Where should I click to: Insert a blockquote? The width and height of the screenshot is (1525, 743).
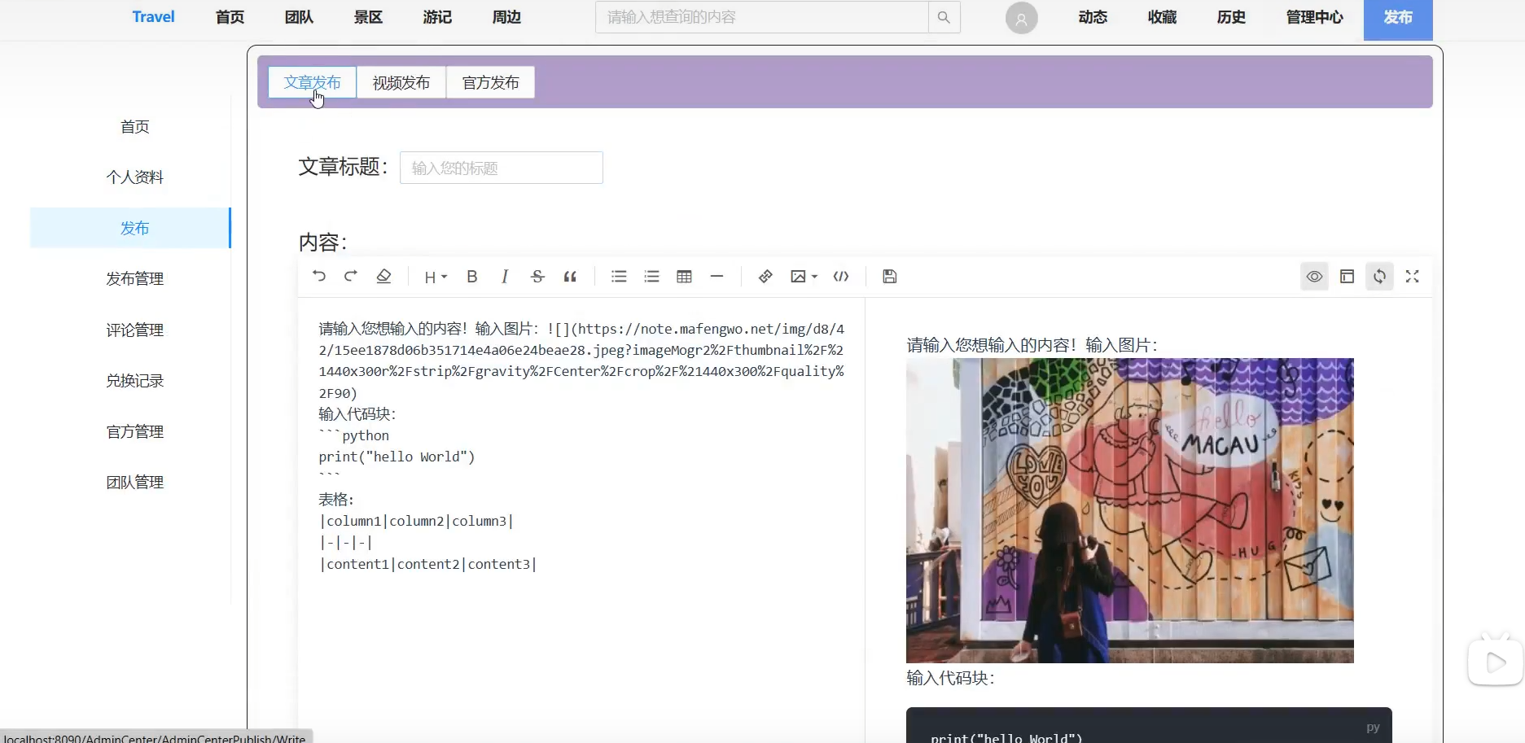click(570, 277)
